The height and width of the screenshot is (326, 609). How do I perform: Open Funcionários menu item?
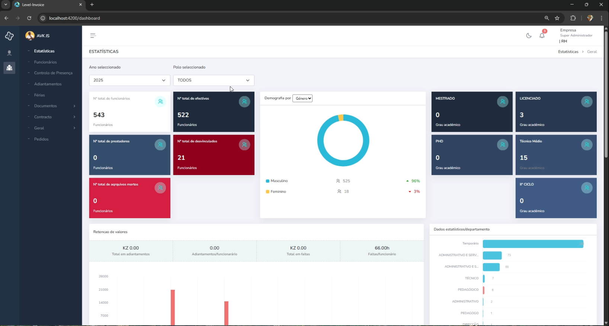pyautogui.click(x=45, y=62)
